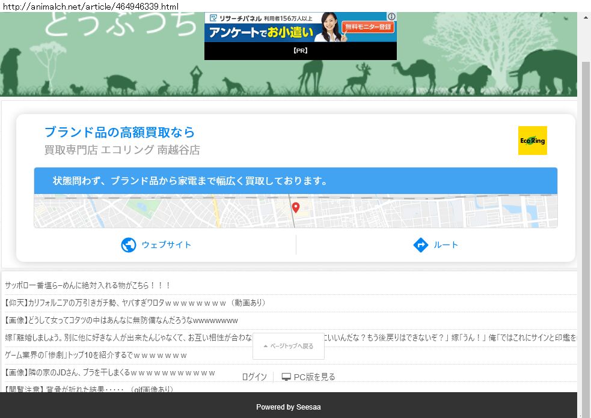The image size is (591, 418).
Task: Click the blue route direction arrow icon
Action: pos(421,245)
